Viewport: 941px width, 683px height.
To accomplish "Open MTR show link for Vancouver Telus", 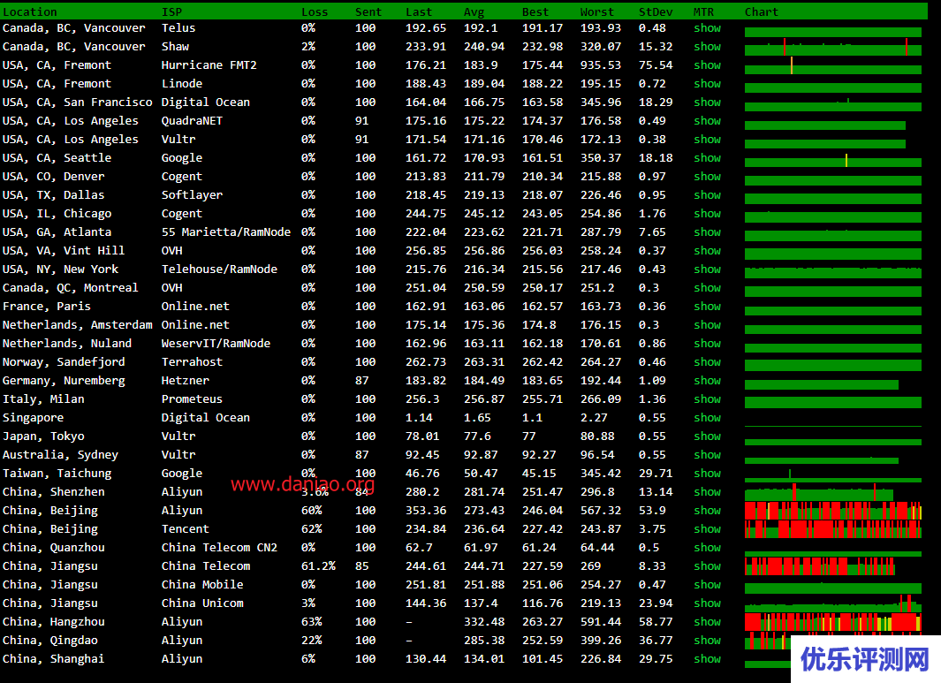I will coord(707,28).
